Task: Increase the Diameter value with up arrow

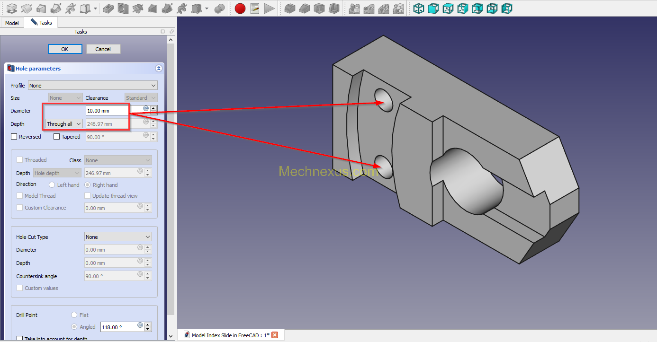Action: pos(153,108)
